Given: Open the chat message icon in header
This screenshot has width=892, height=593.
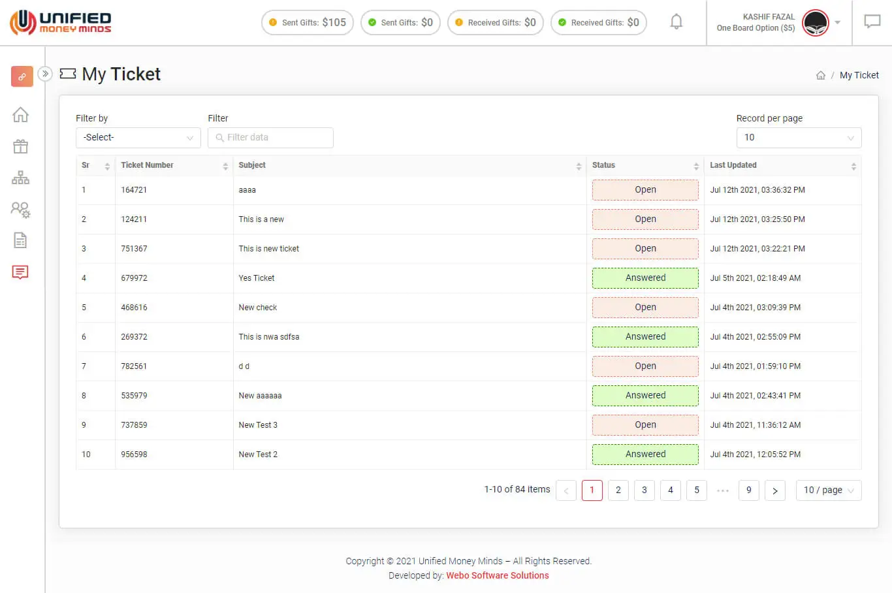Looking at the screenshot, I should pos(872,22).
